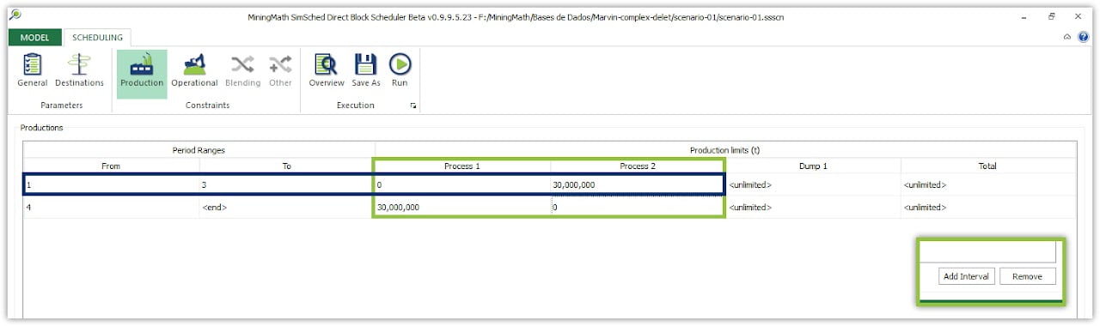
Task: Click the <end> cell in the To column
Action: 287,207
